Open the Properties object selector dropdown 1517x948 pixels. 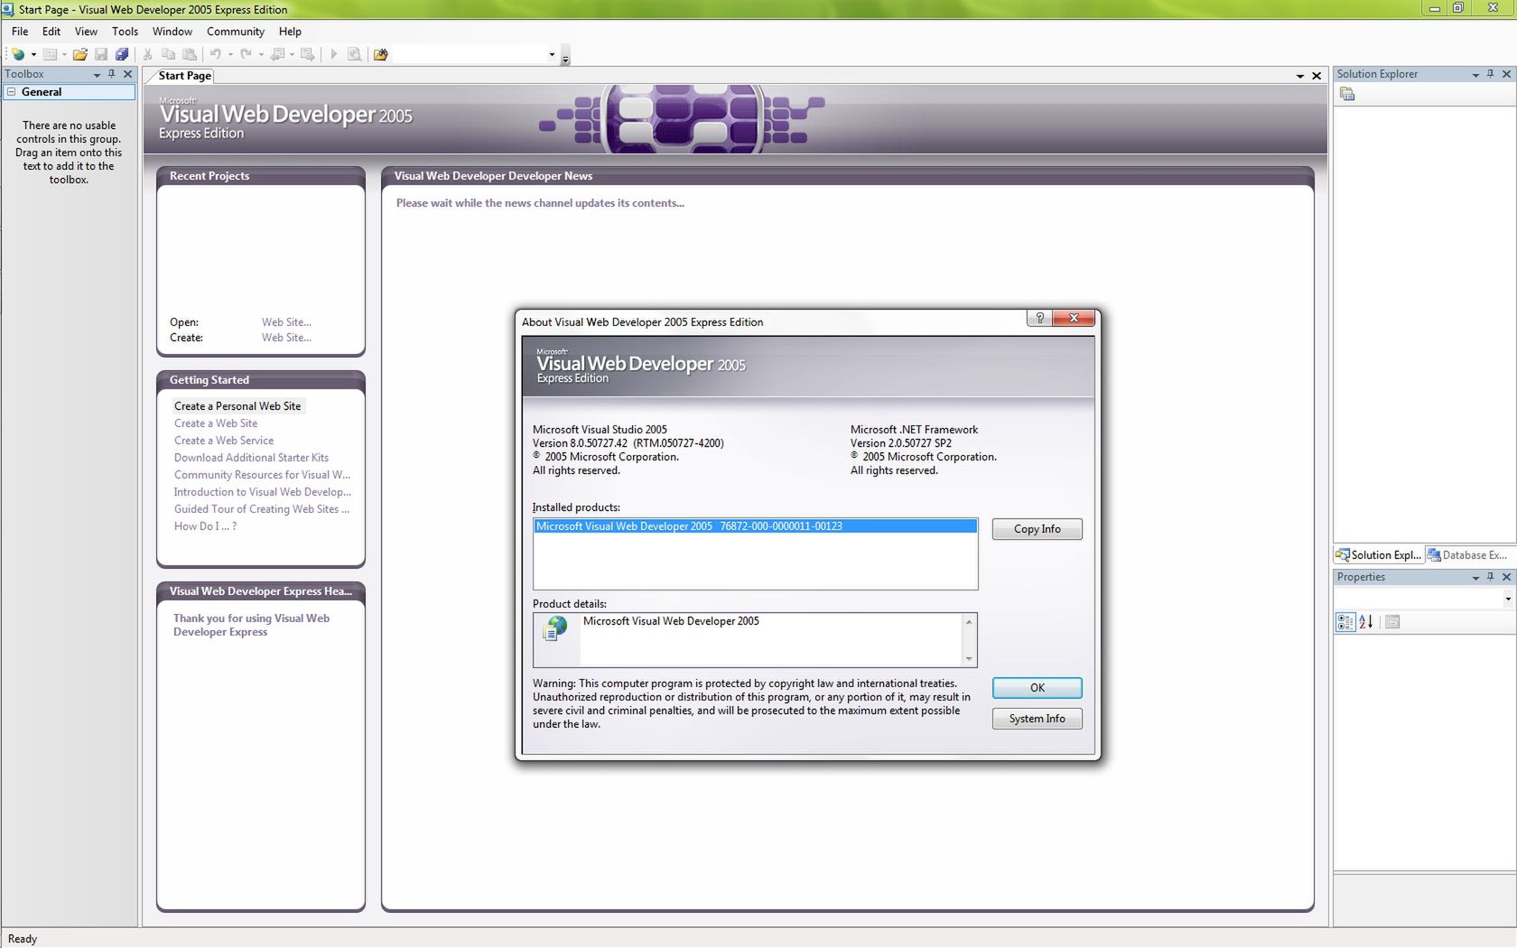pyautogui.click(x=1506, y=599)
